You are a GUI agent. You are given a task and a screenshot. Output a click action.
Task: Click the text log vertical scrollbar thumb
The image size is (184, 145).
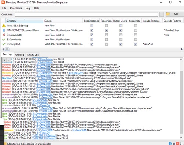(x=181, y=102)
